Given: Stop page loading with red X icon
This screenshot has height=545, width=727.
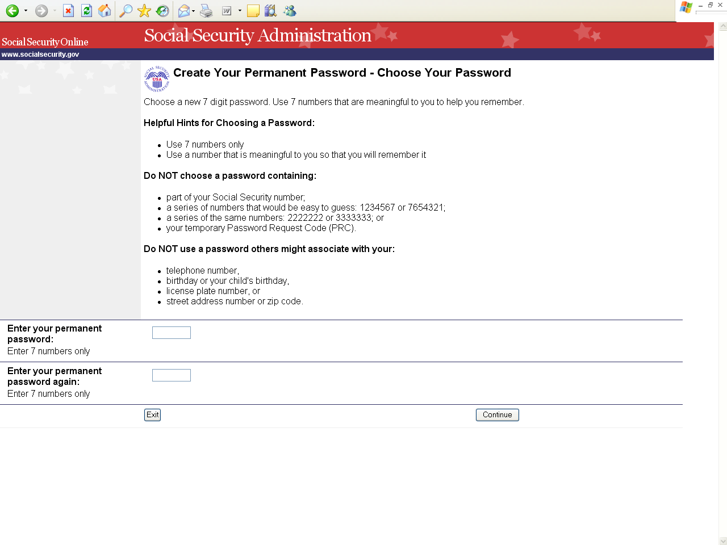Looking at the screenshot, I should 68,11.
